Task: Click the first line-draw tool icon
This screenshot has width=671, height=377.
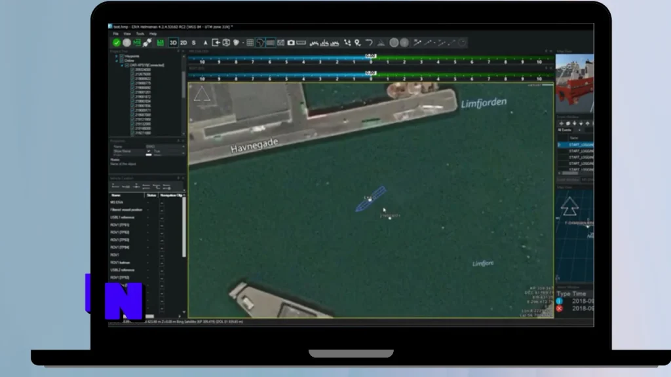Action: [x=417, y=43]
